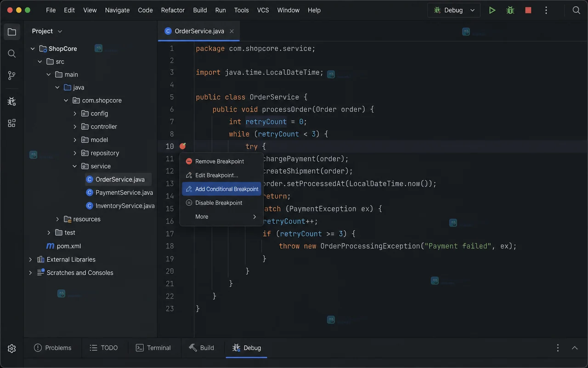The width and height of the screenshot is (588, 368).
Task: Stop execution with red square icon
Action: tap(528, 10)
